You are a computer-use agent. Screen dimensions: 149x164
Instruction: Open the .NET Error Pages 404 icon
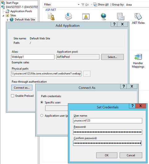[x=86, y=17]
